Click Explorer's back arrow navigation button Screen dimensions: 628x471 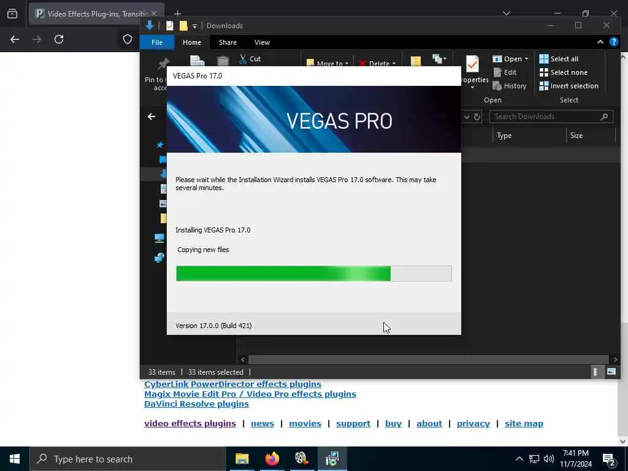coord(151,117)
